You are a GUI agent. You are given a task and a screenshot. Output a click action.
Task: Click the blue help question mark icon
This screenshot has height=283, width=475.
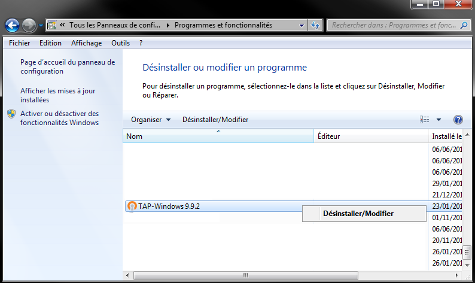(x=458, y=120)
